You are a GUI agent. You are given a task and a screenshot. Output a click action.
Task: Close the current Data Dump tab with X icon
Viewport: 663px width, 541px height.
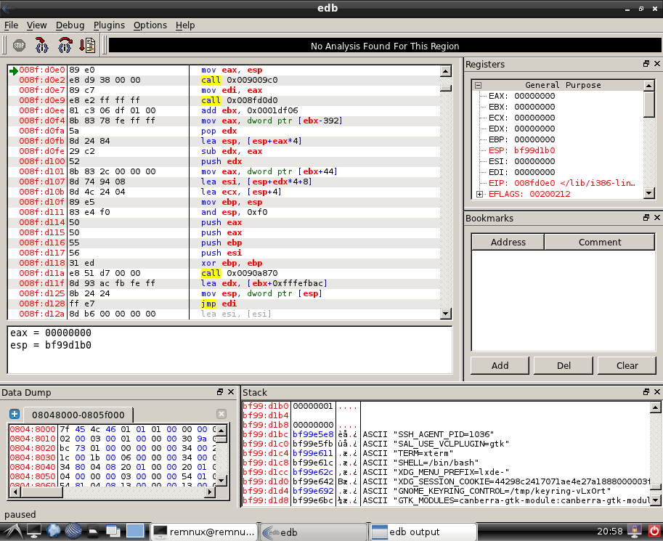coord(221,414)
